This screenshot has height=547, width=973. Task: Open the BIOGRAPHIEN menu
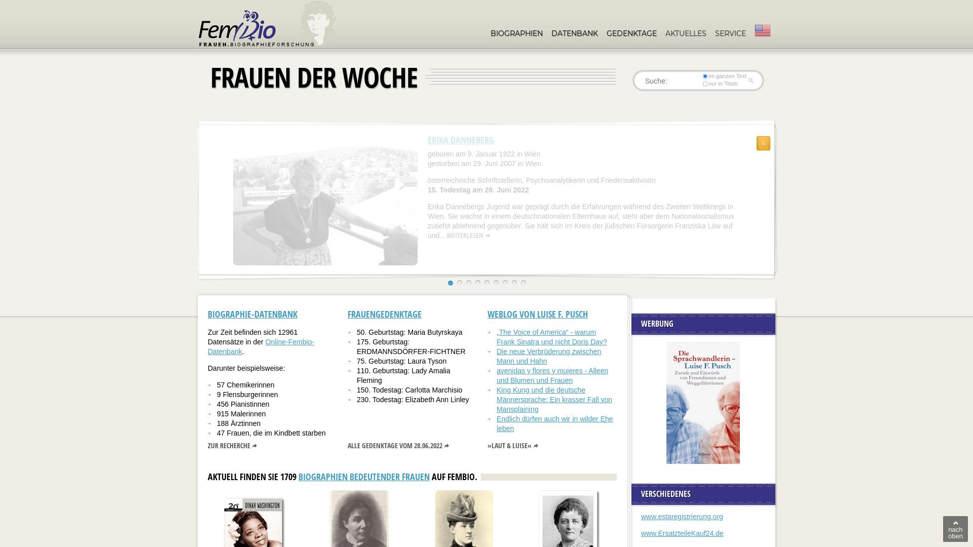tap(516, 33)
